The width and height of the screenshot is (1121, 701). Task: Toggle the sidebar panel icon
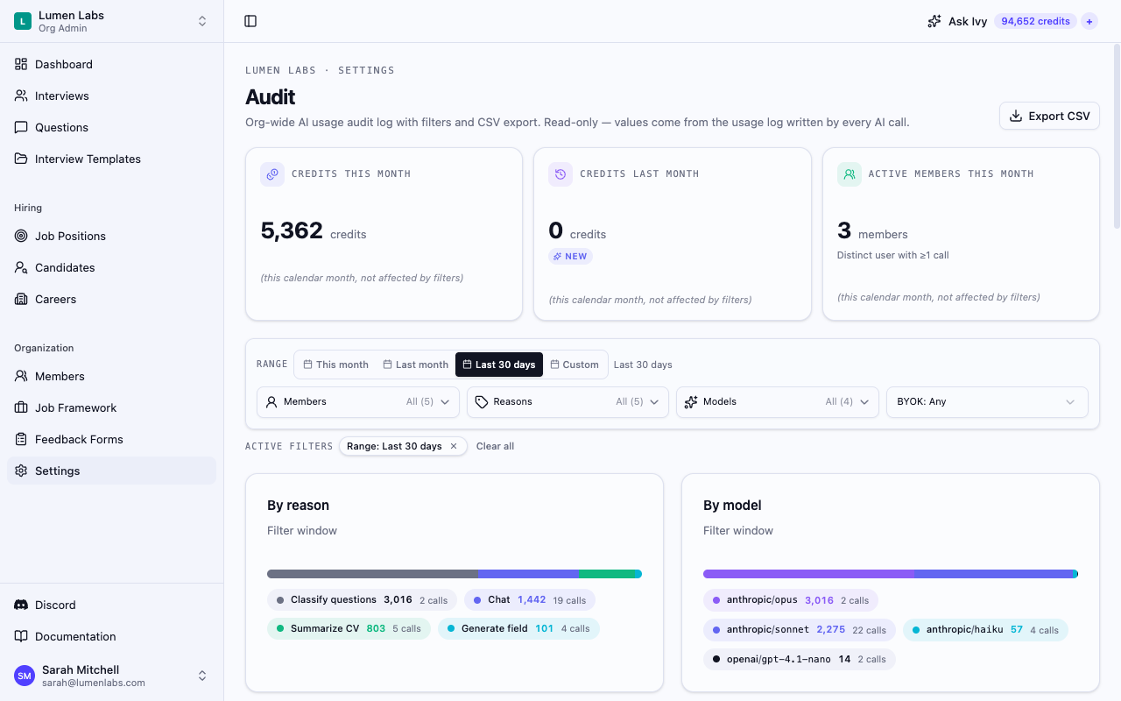(250, 21)
